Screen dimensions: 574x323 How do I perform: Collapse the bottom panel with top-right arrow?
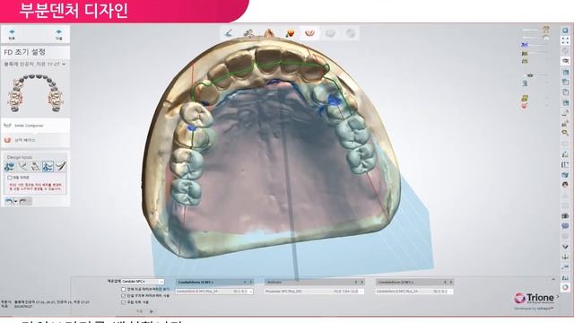553,279
